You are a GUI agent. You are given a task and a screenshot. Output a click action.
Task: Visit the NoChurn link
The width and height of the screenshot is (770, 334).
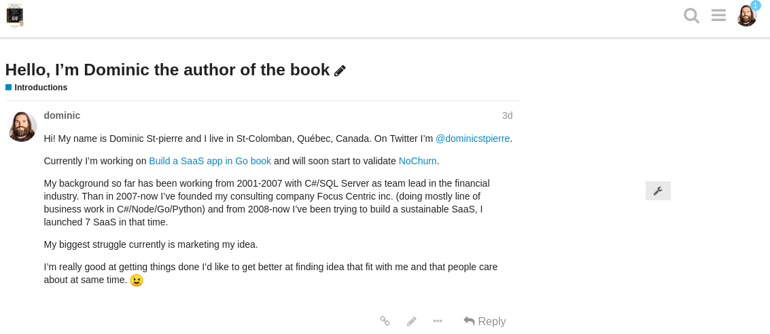(x=417, y=161)
